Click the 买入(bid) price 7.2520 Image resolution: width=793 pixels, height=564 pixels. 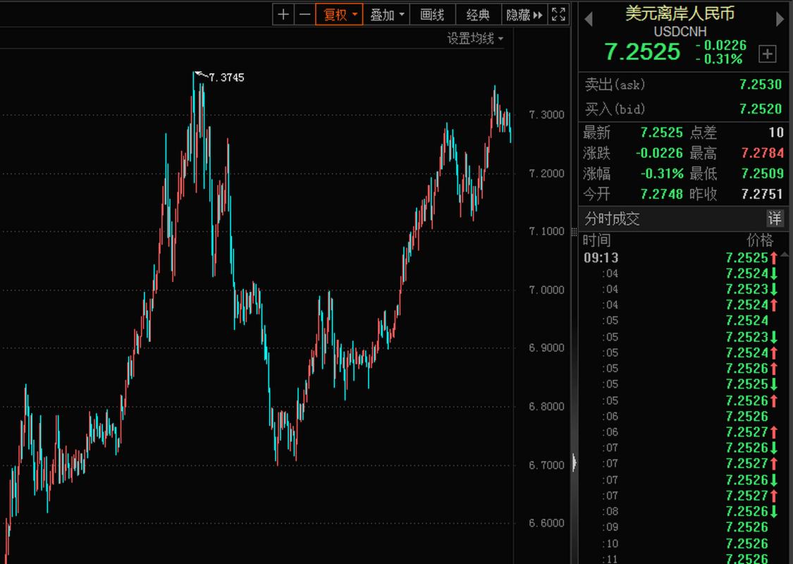(x=761, y=109)
